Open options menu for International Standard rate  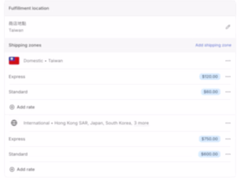[x=228, y=154]
